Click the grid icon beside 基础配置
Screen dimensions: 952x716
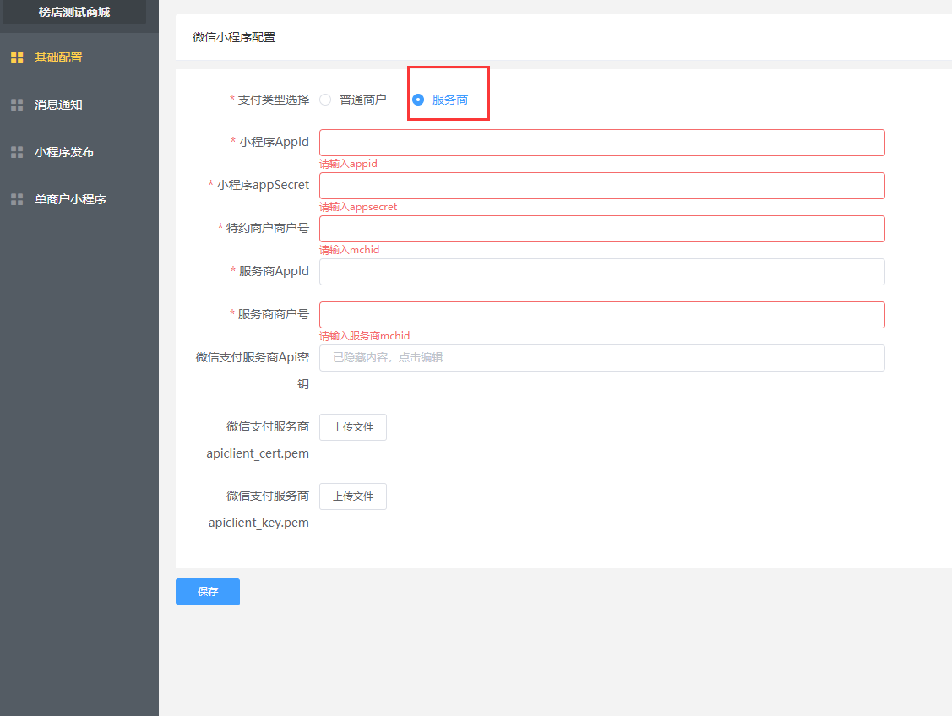[x=17, y=57]
